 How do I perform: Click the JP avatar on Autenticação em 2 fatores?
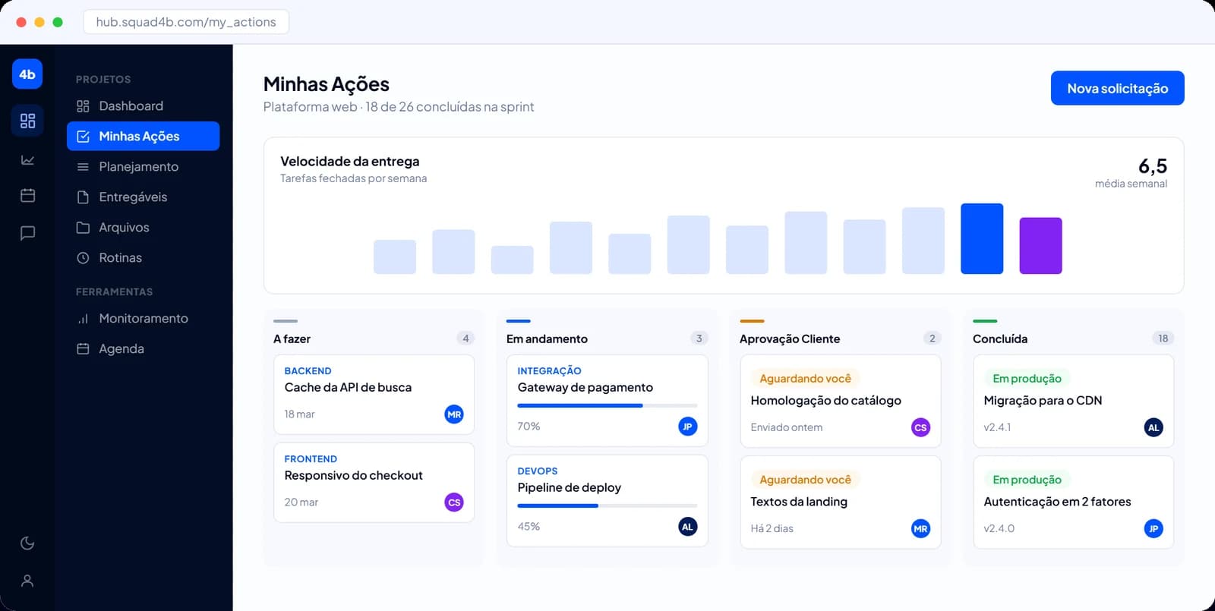pos(1153,529)
